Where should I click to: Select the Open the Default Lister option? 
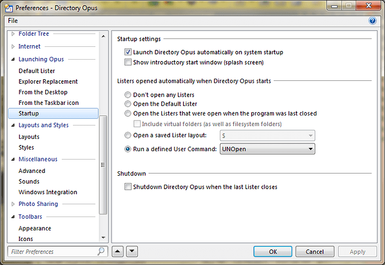click(x=128, y=104)
